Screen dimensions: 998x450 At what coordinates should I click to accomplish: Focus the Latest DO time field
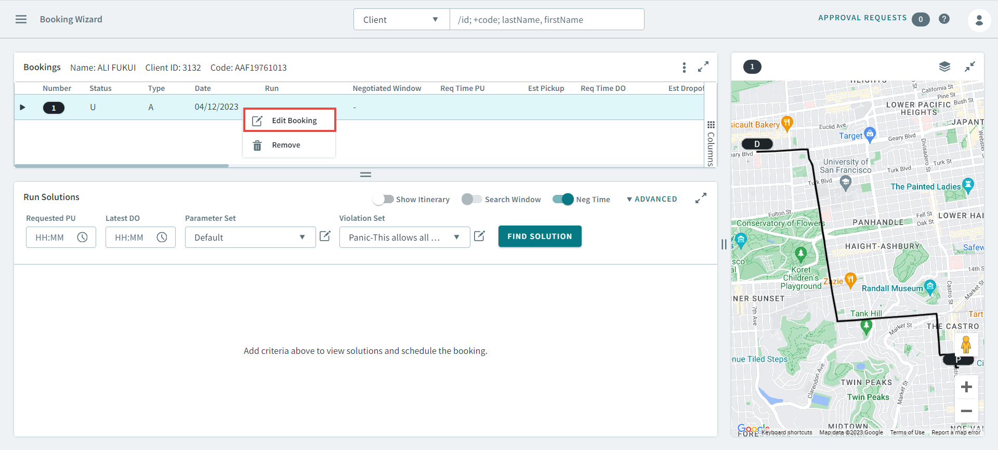(x=140, y=237)
